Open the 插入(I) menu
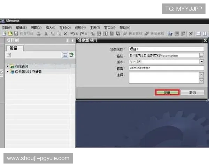 pyautogui.click(x=51, y=27)
